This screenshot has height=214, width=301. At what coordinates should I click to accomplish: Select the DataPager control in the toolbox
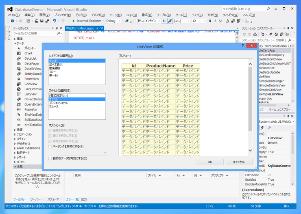(32, 64)
